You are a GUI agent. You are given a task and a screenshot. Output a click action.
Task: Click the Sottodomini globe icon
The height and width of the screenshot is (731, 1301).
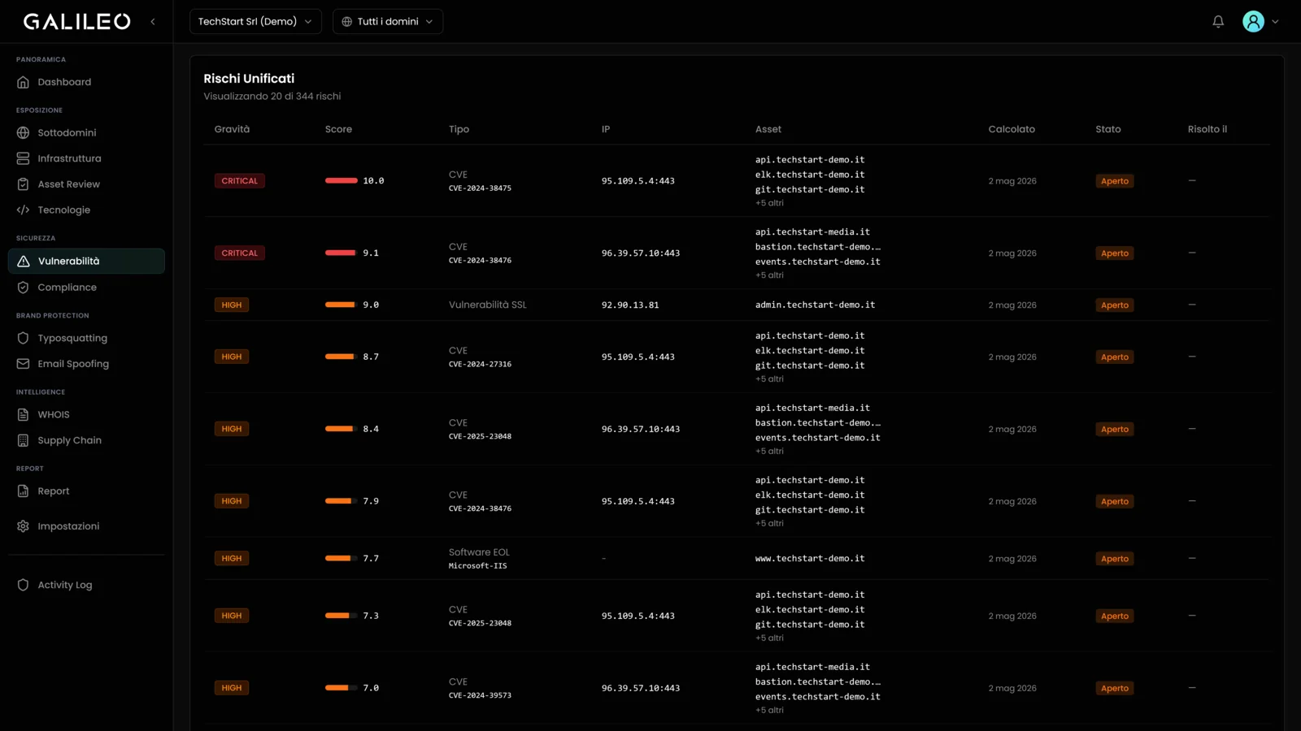tap(23, 132)
